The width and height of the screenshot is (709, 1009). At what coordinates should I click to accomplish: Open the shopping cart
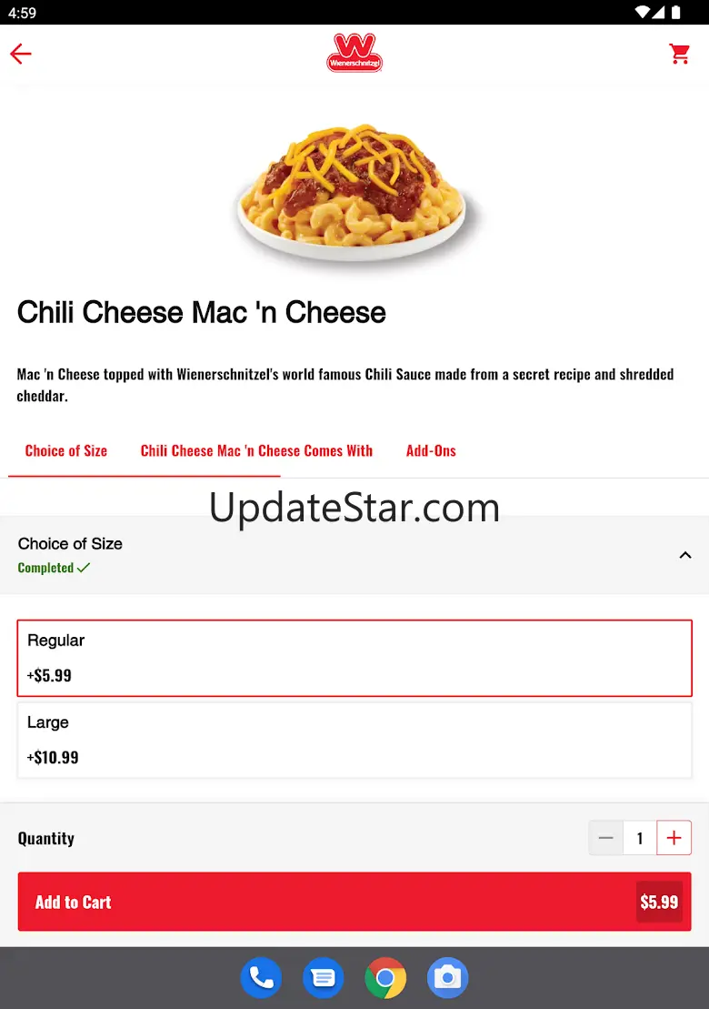click(x=679, y=54)
